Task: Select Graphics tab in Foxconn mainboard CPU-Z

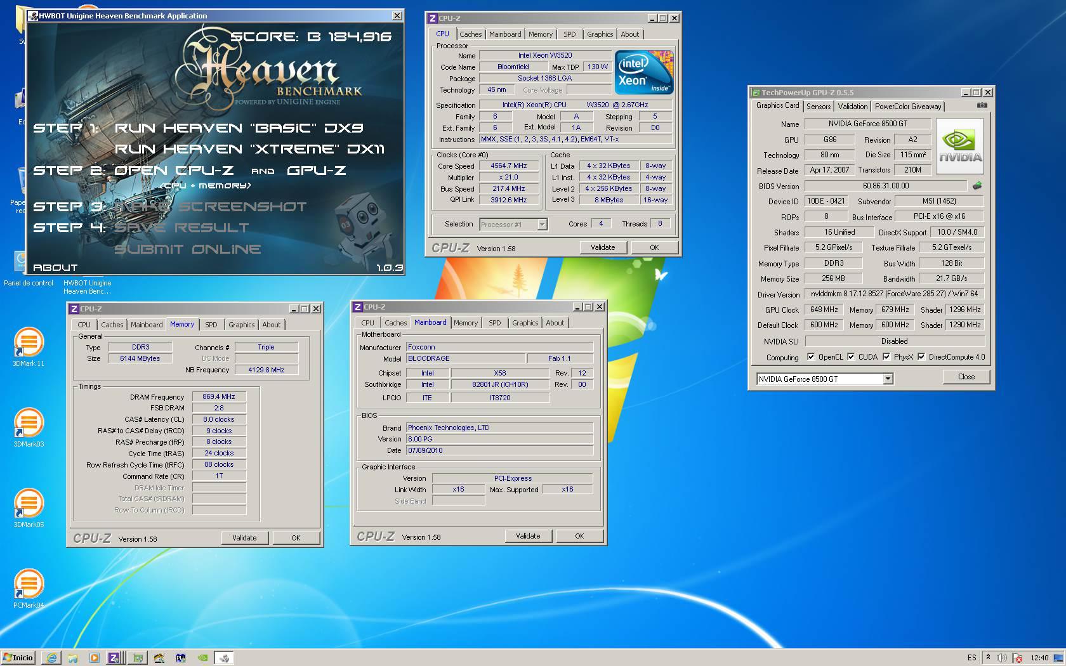Action: (525, 323)
